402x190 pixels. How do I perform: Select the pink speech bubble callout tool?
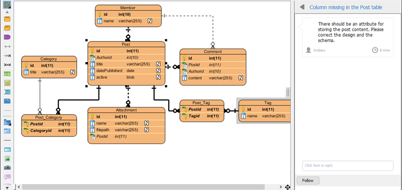coord(8,176)
